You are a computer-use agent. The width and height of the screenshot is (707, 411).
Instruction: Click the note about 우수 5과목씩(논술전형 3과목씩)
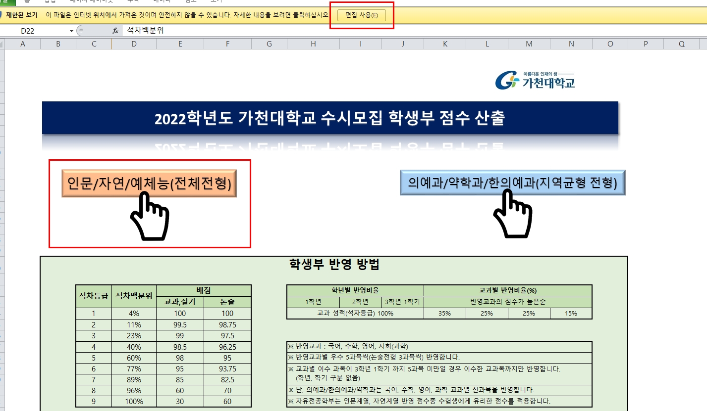(x=439, y=357)
